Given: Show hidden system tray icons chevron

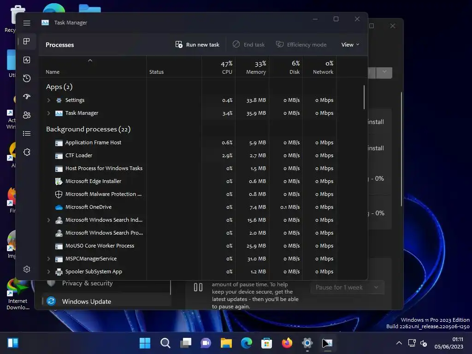Looking at the screenshot, I should click(x=399, y=343).
